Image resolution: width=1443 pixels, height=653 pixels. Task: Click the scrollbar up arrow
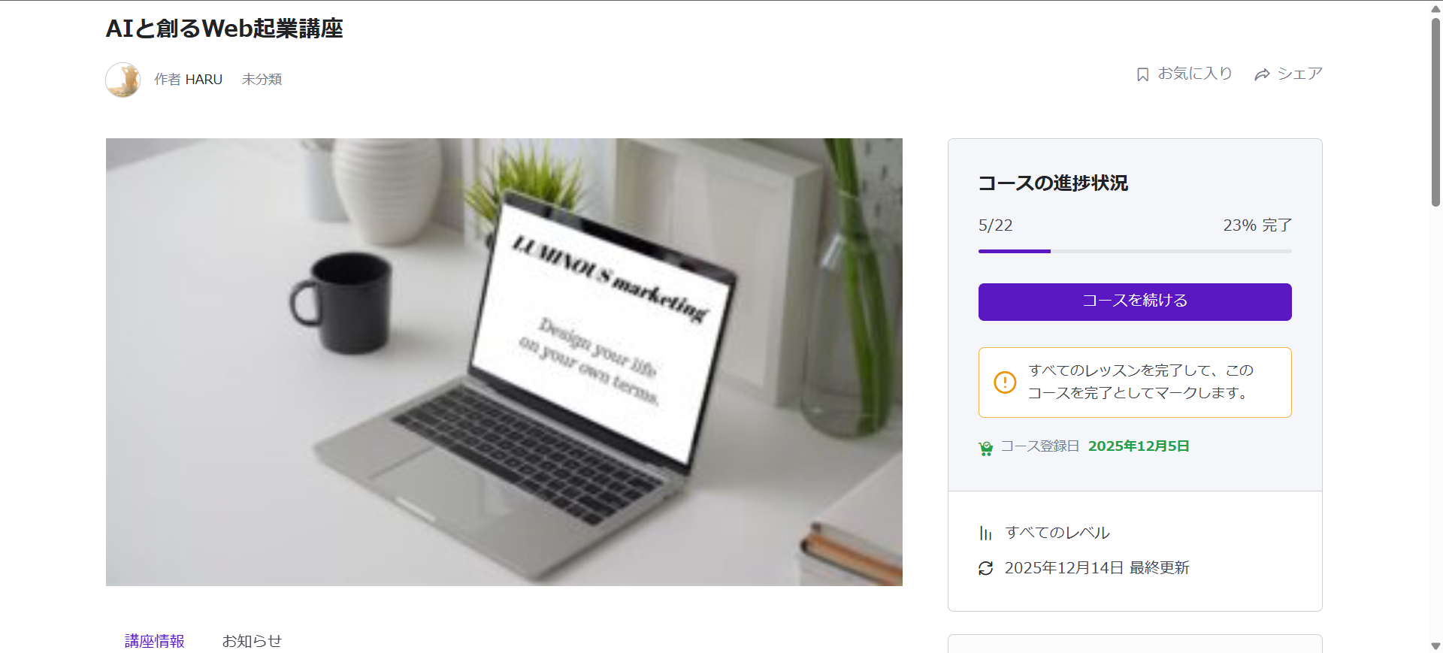1435,8
